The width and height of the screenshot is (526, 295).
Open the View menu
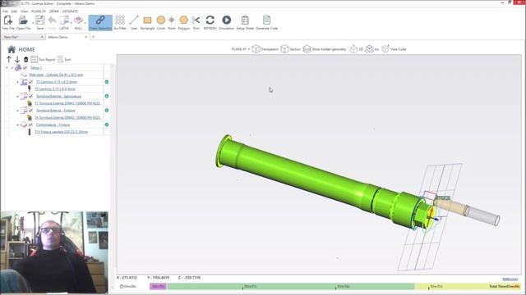(x=24, y=11)
